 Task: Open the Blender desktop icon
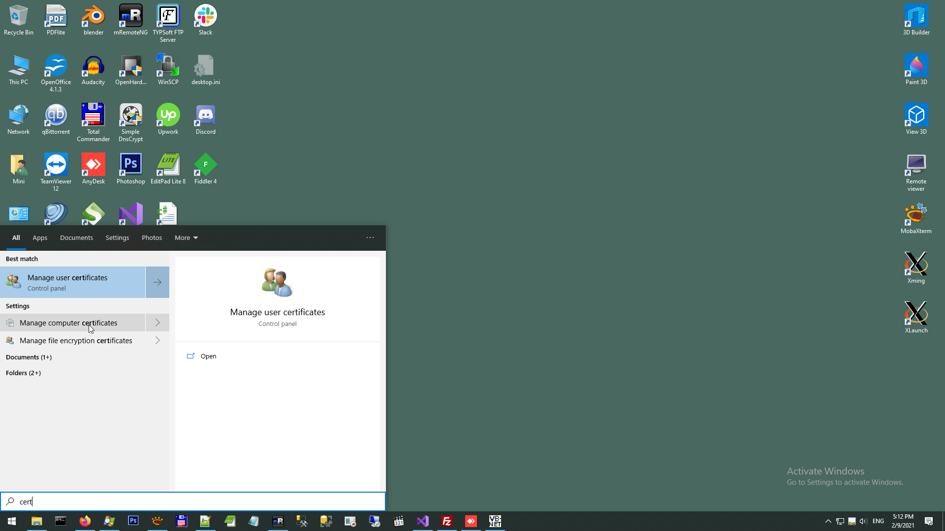[94, 21]
